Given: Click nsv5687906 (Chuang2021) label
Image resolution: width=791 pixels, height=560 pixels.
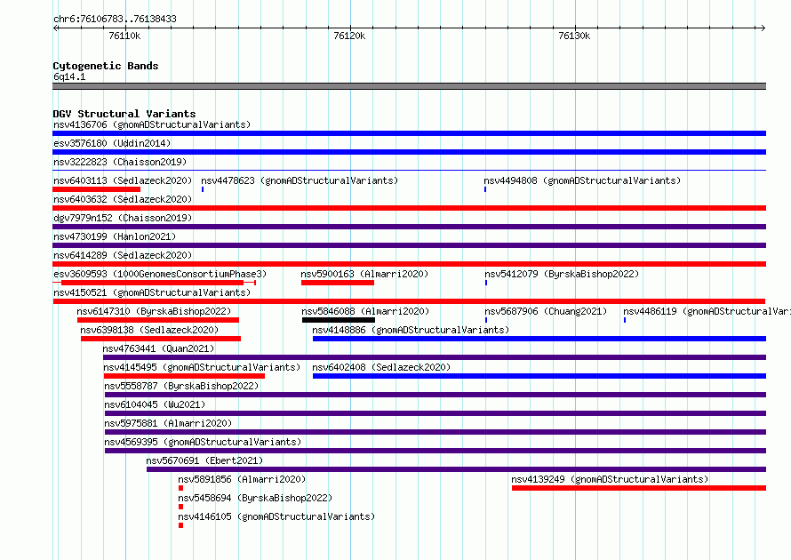Looking at the screenshot, I should pyautogui.click(x=546, y=311).
